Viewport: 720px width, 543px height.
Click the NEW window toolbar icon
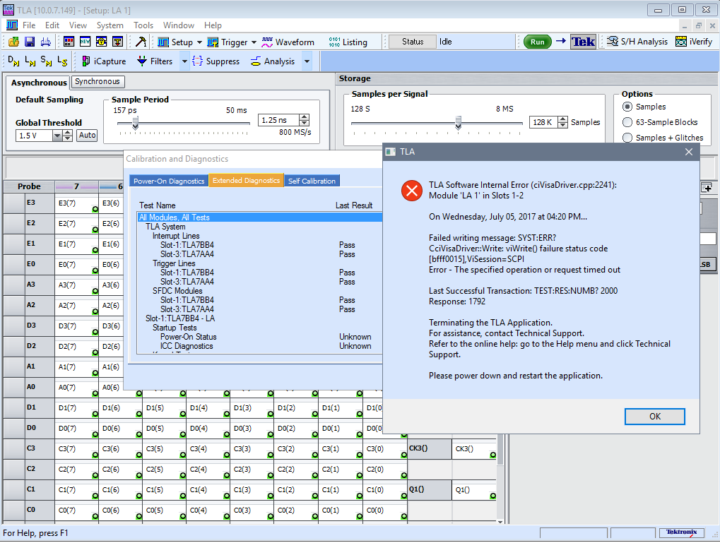point(85,42)
